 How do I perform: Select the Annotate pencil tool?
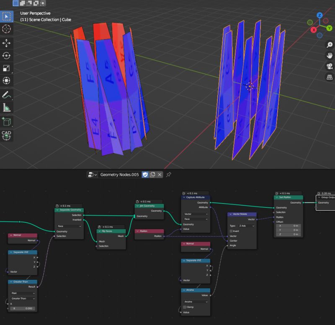(x=6, y=95)
